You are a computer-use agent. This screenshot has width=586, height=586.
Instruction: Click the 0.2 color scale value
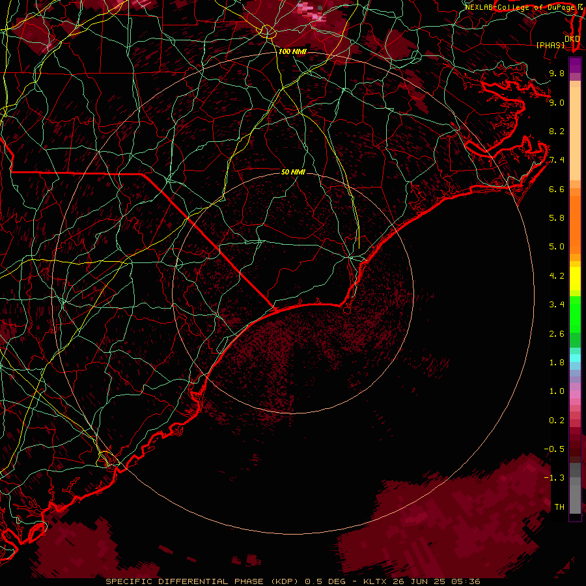point(557,421)
